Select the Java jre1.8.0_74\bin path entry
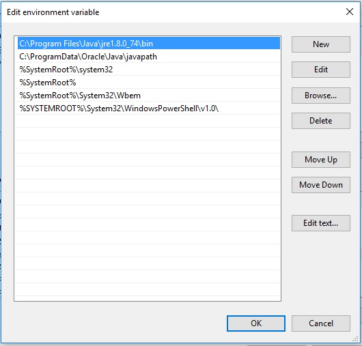The image size is (362, 346). pos(149,44)
